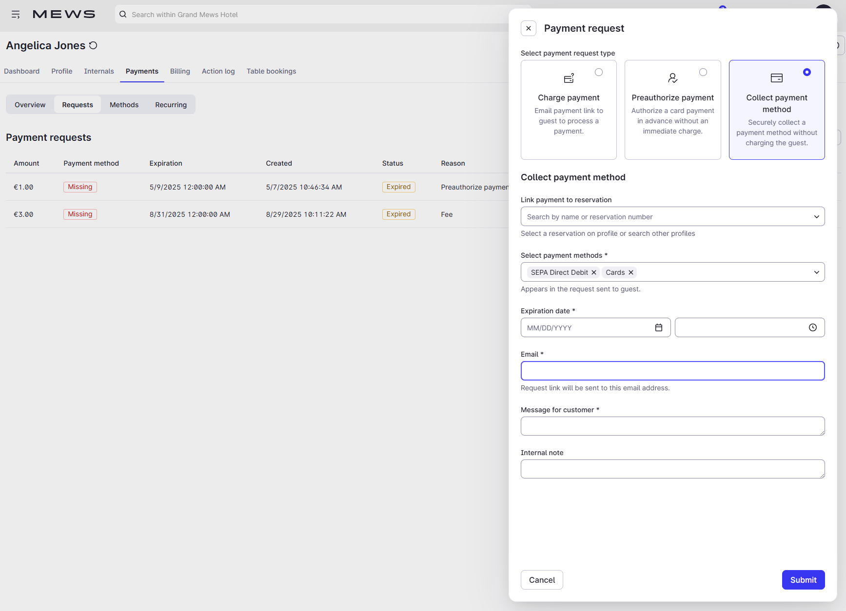Image resolution: width=846 pixels, height=611 pixels.
Task: Select the Payments tab
Action: pos(142,71)
